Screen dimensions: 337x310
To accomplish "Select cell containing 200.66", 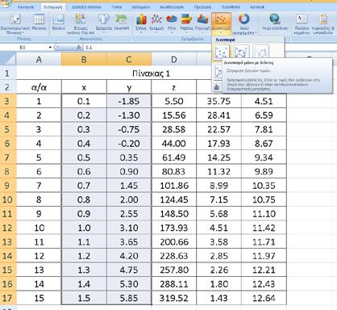I will (174, 241).
